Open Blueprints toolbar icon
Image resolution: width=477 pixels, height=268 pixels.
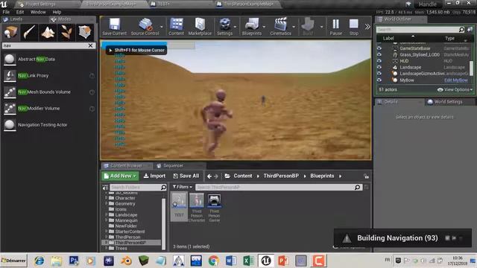(x=252, y=27)
